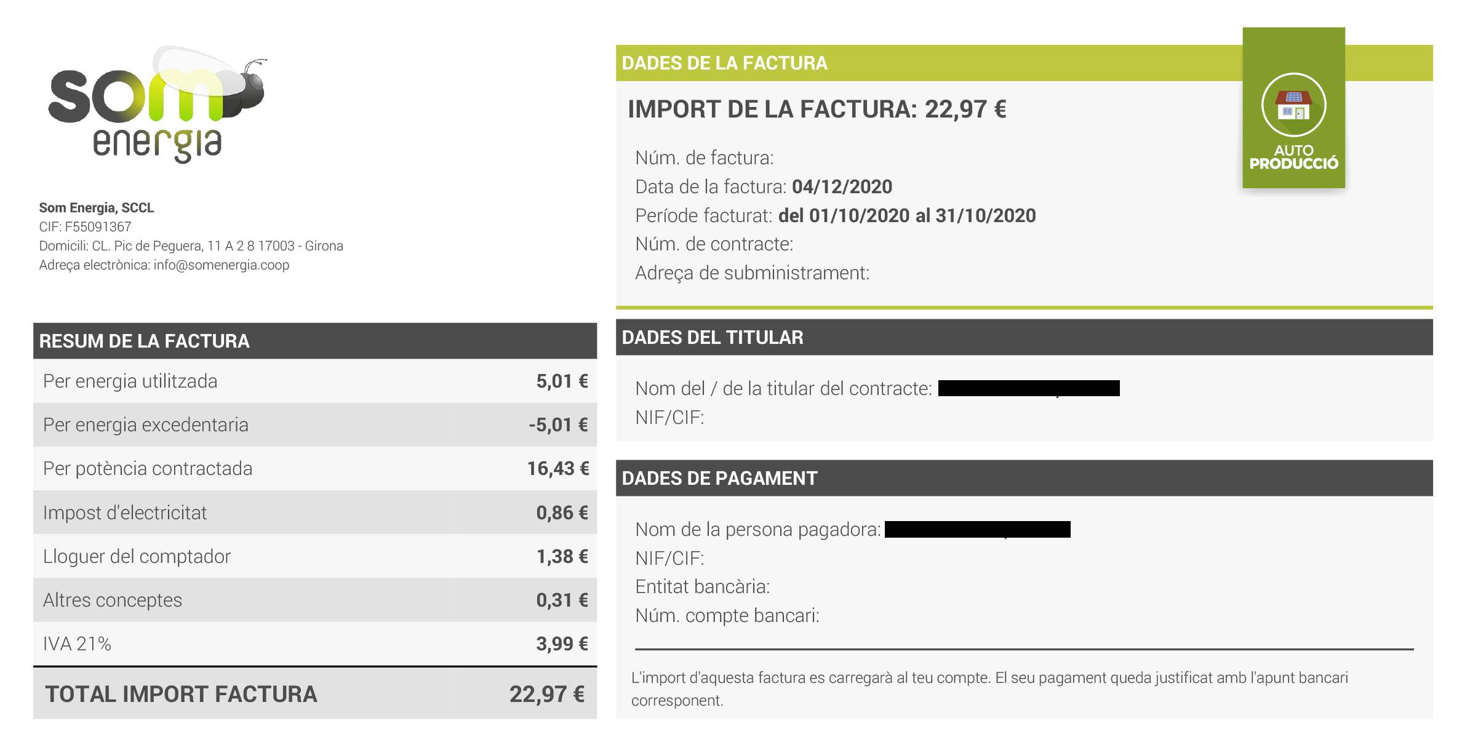Select the IVA 21% amount 3,99 €
The width and height of the screenshot is (1462, 737).
tap(562, 644)
